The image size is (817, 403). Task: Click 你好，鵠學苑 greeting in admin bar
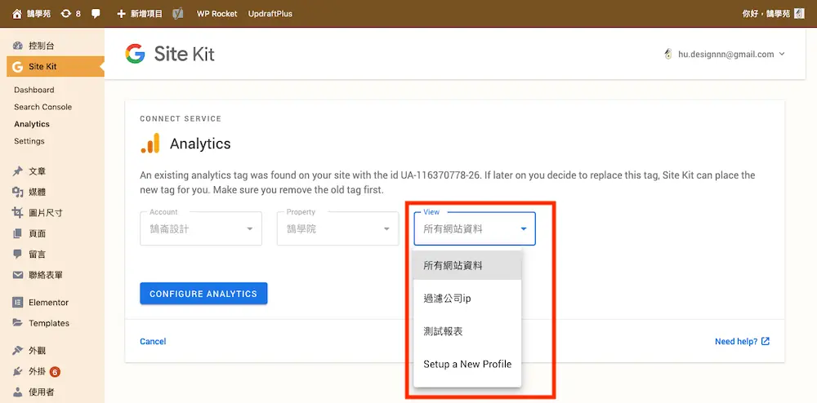[766, 14]
